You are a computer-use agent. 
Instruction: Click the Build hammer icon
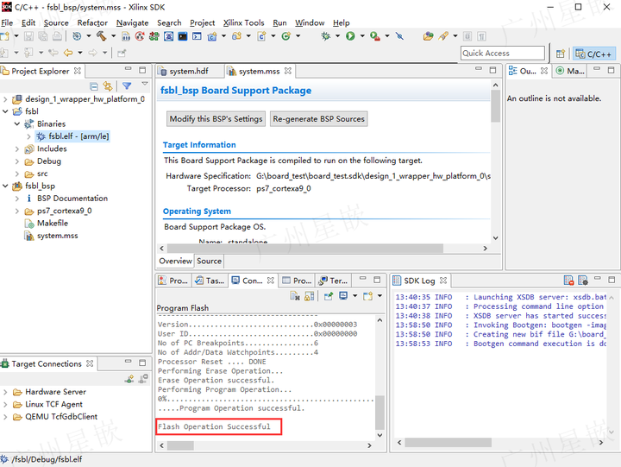[x=102, y=36]
